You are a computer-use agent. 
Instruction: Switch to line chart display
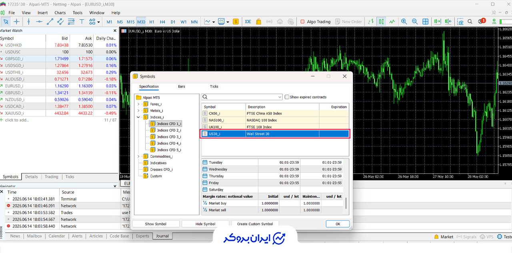tap(392, 22)
